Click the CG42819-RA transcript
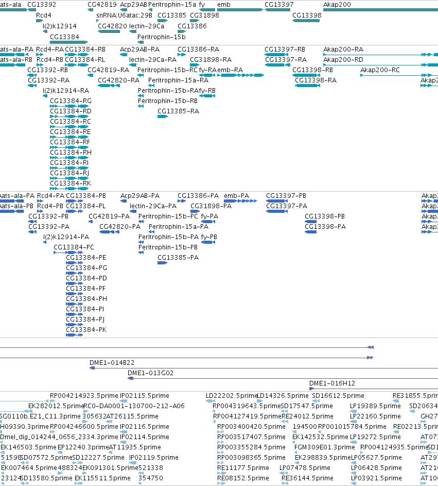Image resolution: width=438 pixels, height=486 pixels. (x=91, y=75)
